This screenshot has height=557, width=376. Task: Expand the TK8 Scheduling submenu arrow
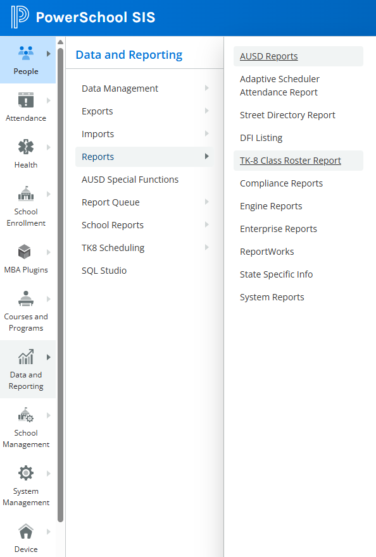pos(207,247)
